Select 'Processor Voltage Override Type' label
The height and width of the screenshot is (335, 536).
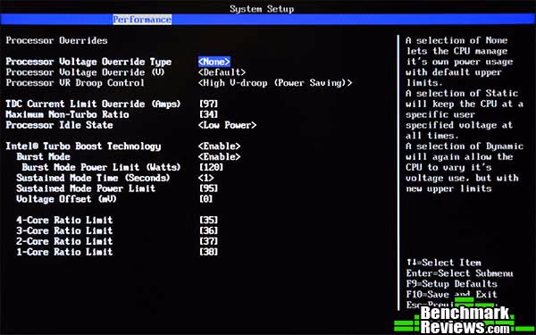click(88, 62)
